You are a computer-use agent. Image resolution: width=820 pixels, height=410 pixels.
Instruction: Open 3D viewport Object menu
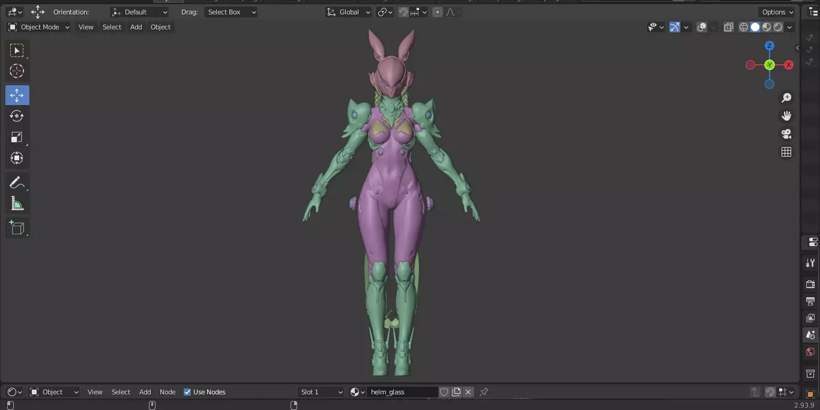(x=160, y=27)
